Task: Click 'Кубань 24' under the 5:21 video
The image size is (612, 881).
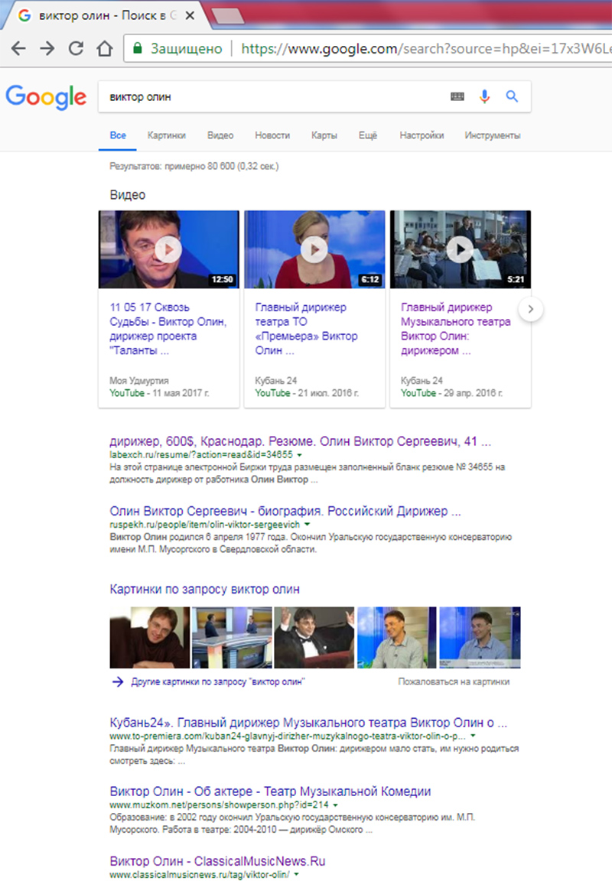Action: (x=422, y=381)
